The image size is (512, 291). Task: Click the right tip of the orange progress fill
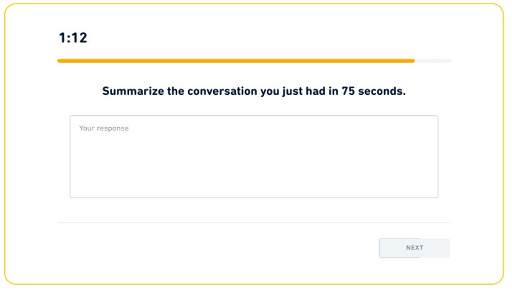tap(412, 61)
